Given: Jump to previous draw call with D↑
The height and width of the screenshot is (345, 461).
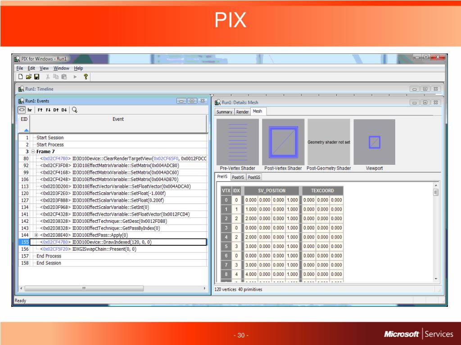Looking at the screenshot, I should tap(56, 110).
